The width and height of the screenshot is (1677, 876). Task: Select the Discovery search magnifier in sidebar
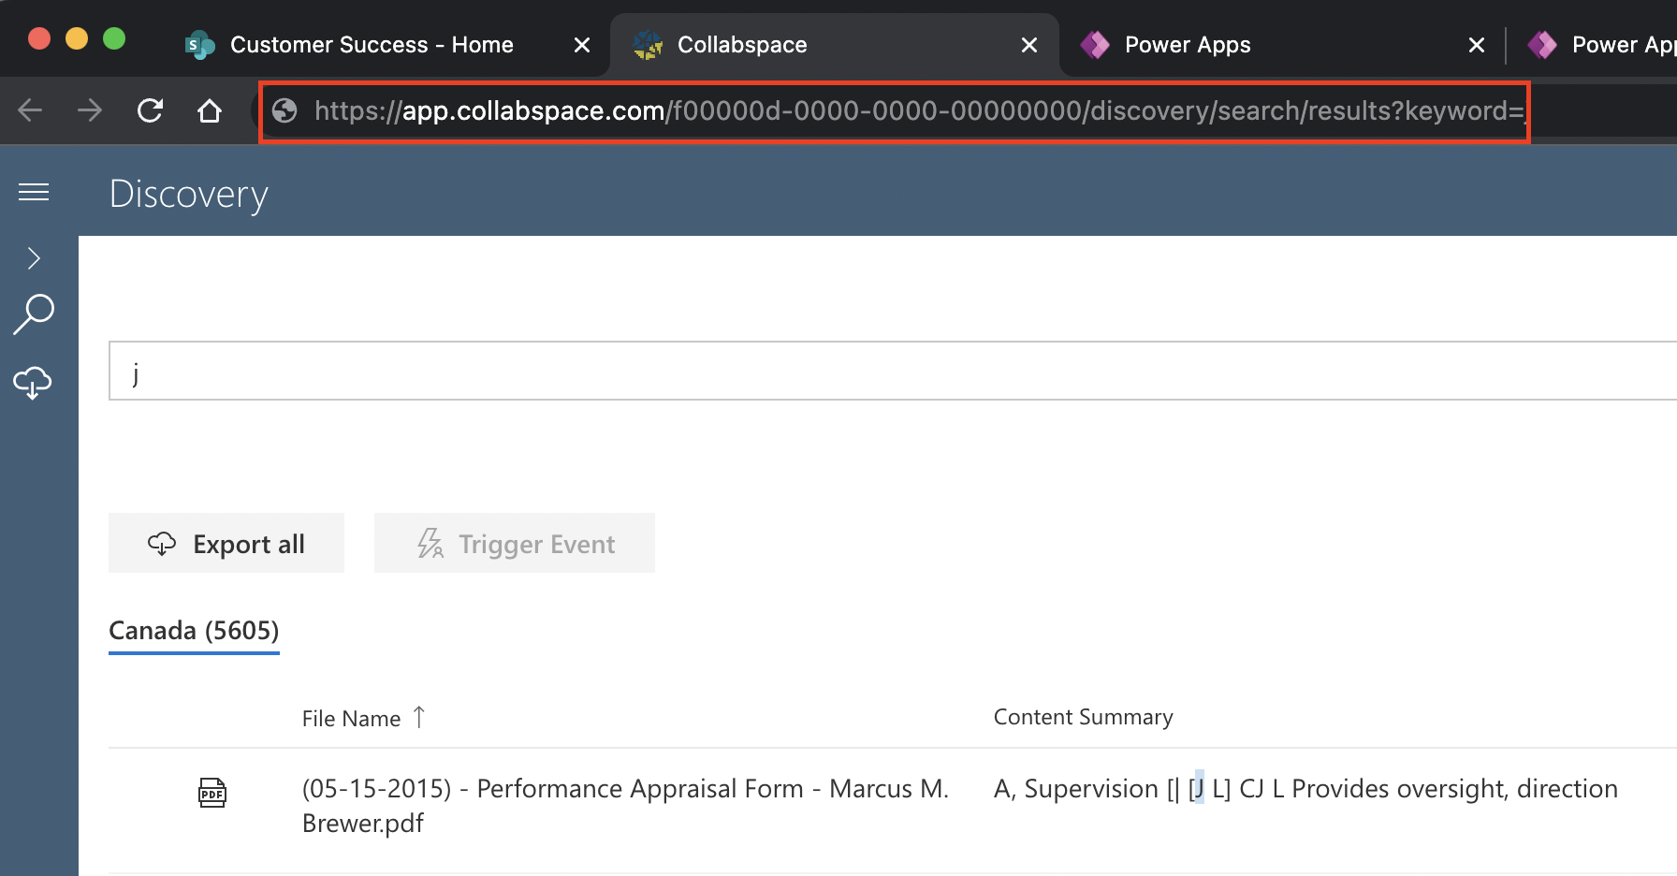pyautogui.click(x=34, y=314)
